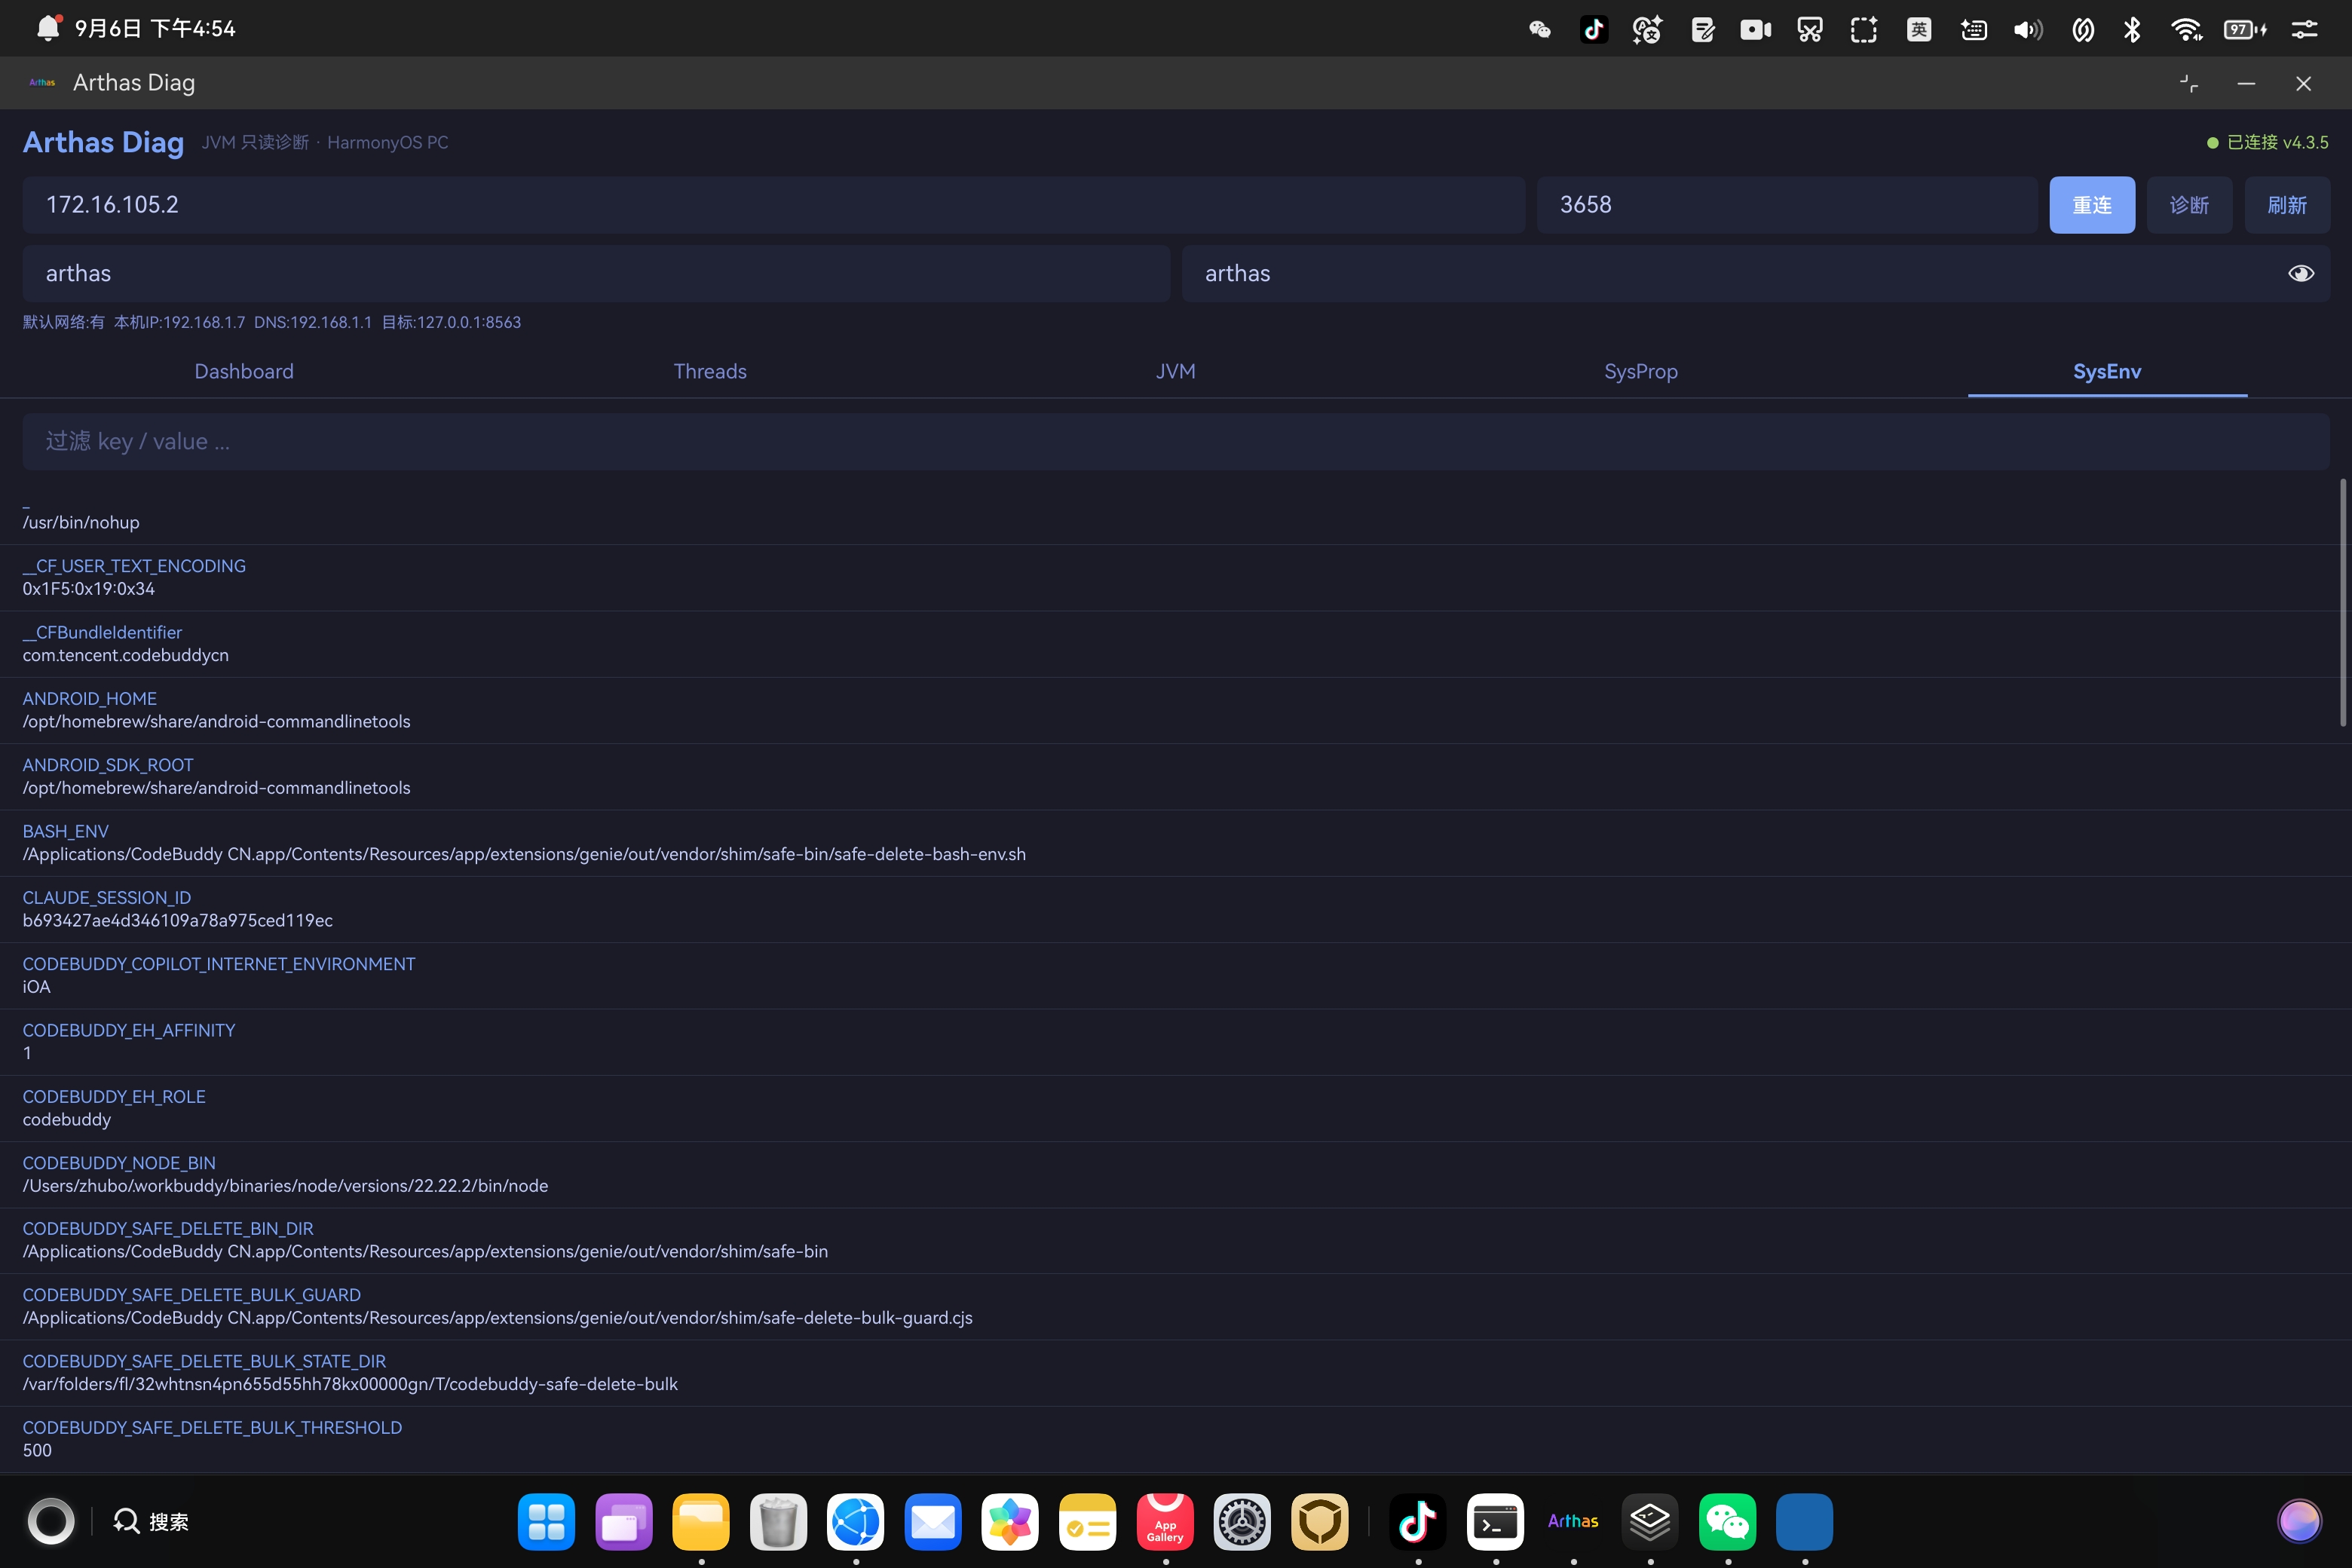
Task: Click the connection status 已连接 v4.3.5
Action: pos(2267,142)
